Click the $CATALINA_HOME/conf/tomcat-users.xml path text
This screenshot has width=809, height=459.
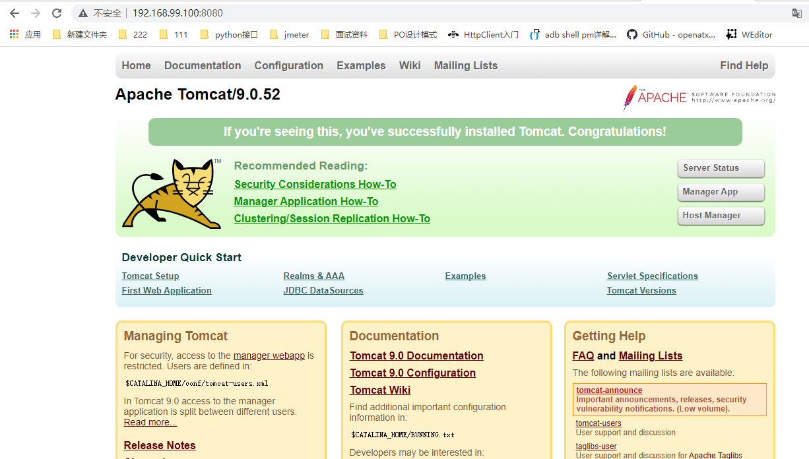(197, 383)
